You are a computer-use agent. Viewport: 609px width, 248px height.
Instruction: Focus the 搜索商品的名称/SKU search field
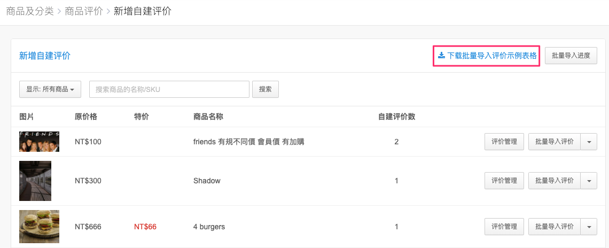point(169,89)
